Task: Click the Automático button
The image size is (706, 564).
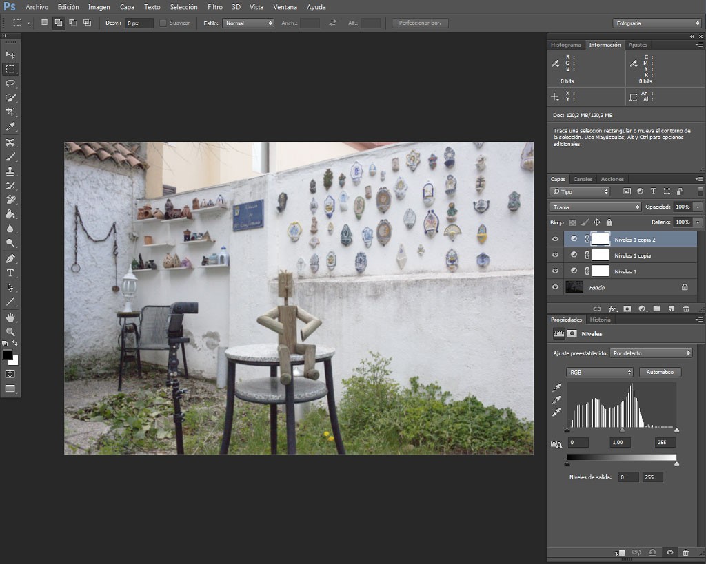Action: click(660, 372)
